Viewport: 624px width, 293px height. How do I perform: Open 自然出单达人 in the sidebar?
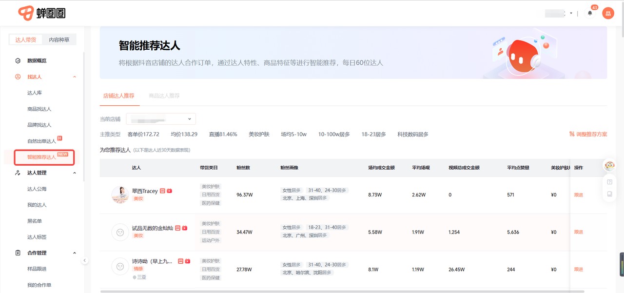point(41,141)
